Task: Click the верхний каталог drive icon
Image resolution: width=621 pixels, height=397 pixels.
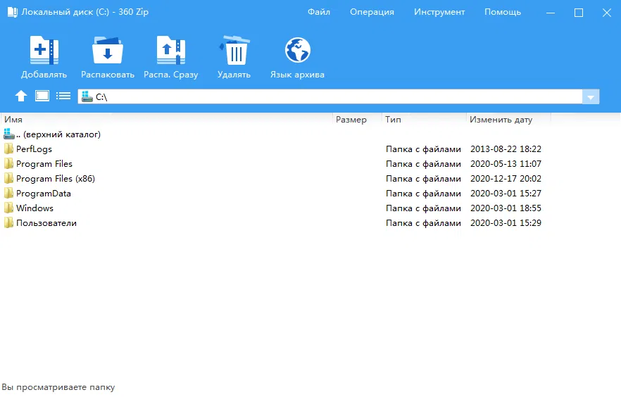Action: point(8,134)
